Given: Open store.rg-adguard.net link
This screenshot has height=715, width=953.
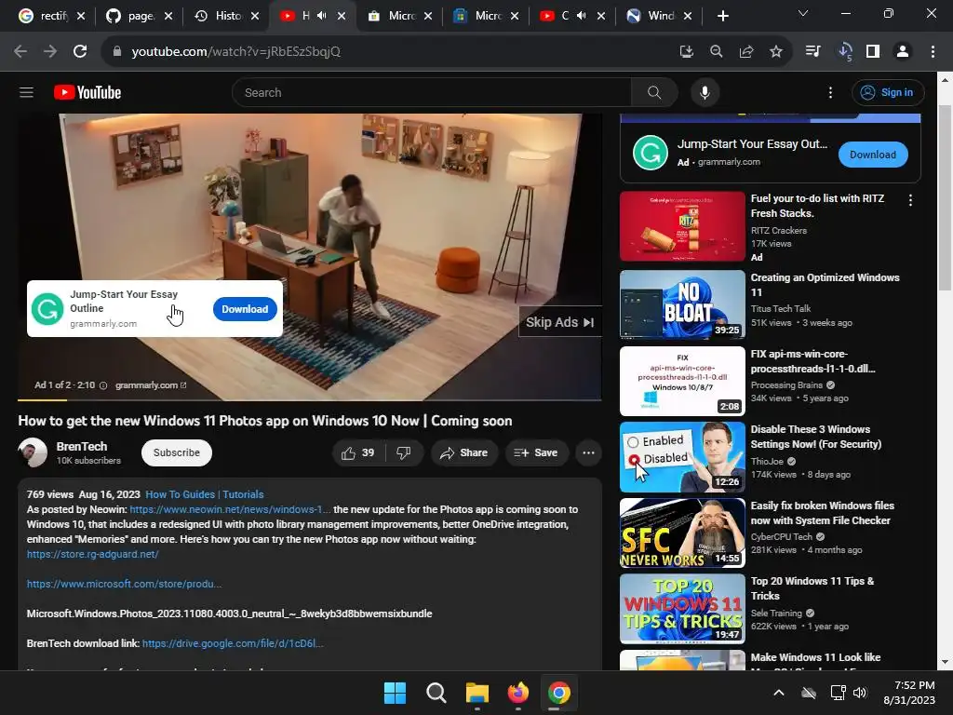Looking at the screenshot, I should (92, 554).
